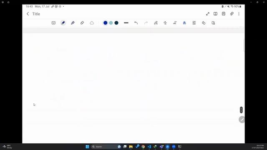267x150 pixels.
Task: Pick the dark navy pen color
Action: [116, 23]
